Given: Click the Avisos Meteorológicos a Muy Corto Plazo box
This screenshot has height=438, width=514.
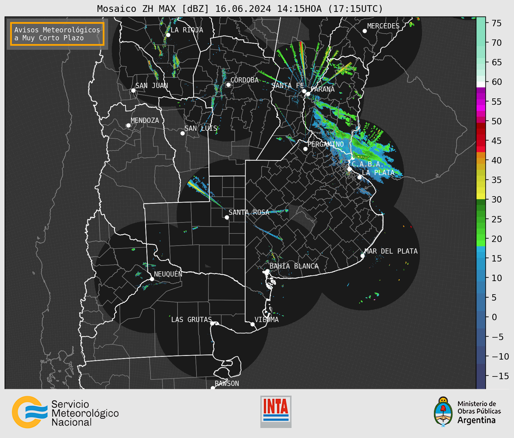Looking at the screenshot, I should pos(57,34).
